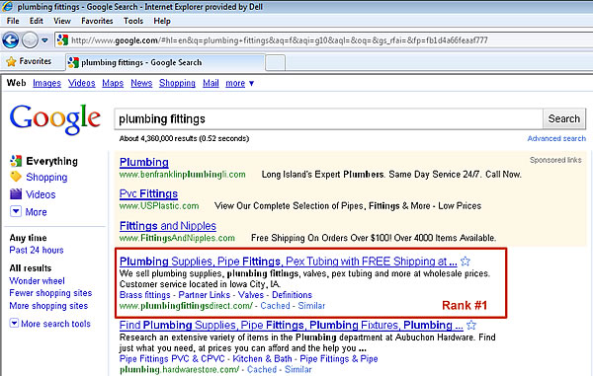Click the Internet Explorer icon in title bar
593x376 pixels.
pos(7,7)
